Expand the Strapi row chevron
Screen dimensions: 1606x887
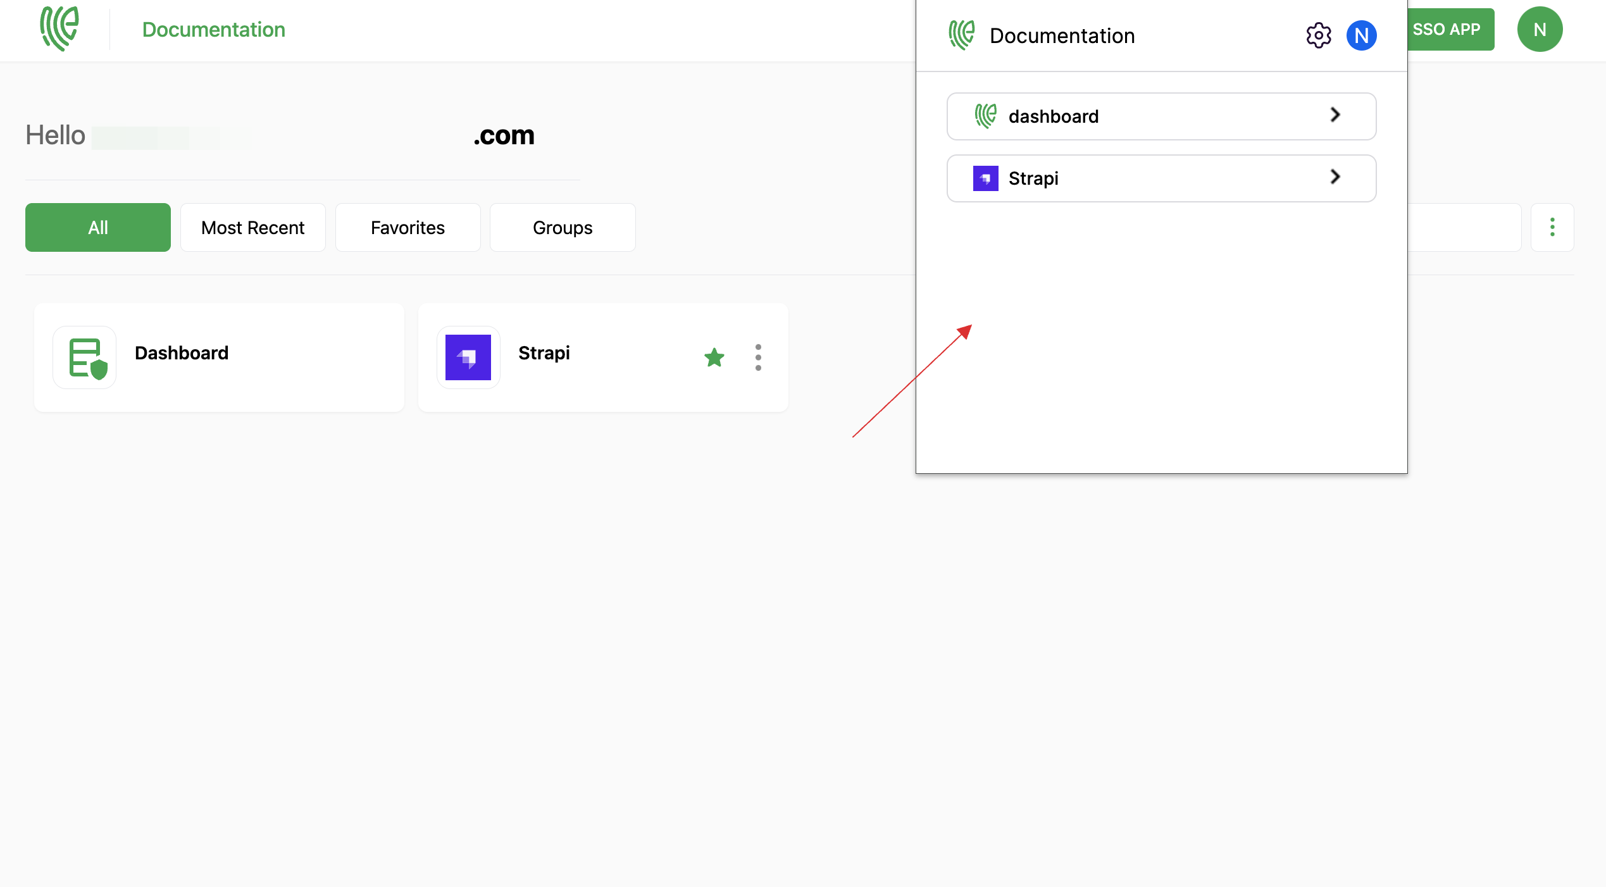coord(1335,177)
